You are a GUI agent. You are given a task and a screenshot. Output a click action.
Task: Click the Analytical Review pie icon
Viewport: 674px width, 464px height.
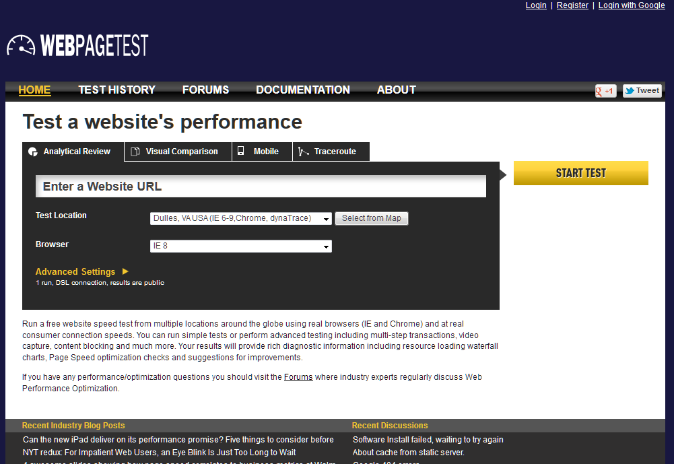pyautogui.click(x=33, y=152)
